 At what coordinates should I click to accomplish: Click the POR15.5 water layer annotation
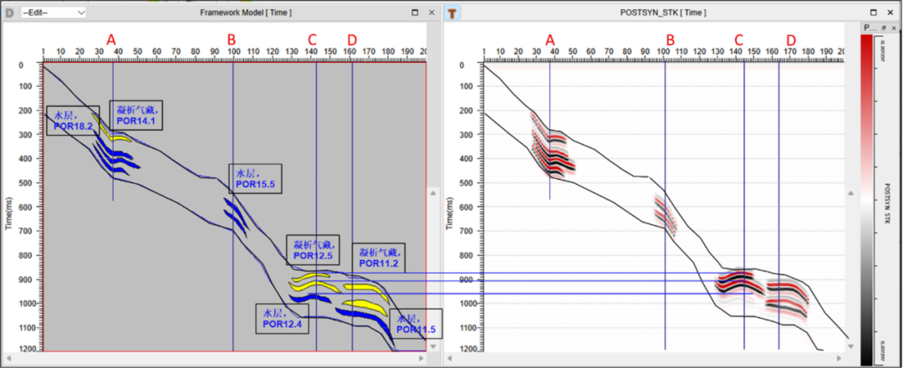pos(255,178)
